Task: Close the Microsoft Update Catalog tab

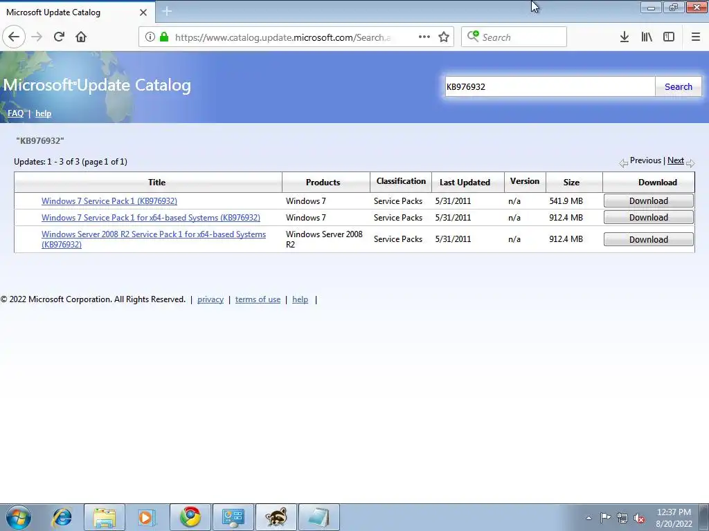Action: (143, 12)
